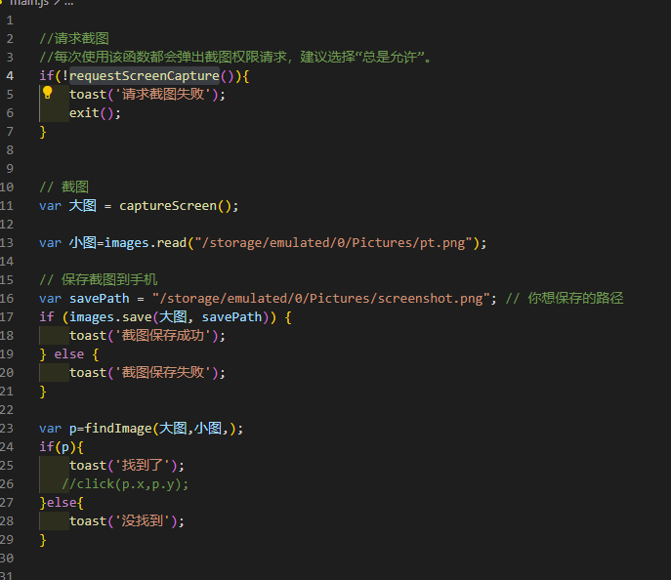
Task: Click the 你想保存的路径 comment
Action: pos(565,298)
